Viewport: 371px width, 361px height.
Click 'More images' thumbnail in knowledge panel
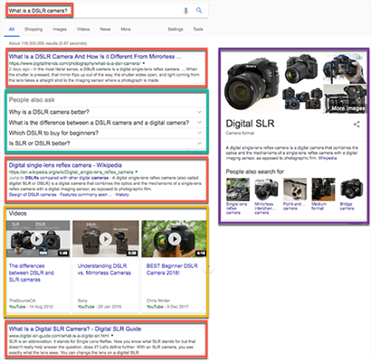(346, 99)
